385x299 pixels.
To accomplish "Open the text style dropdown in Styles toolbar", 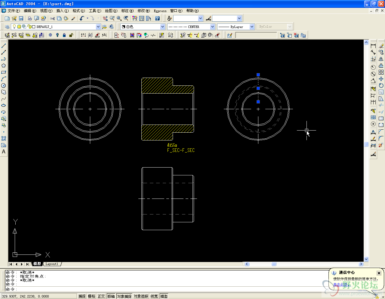I will (x=200, y=18).
